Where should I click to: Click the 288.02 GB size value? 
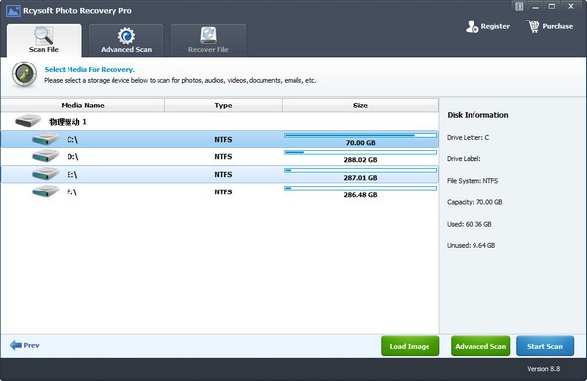[360, 160]
